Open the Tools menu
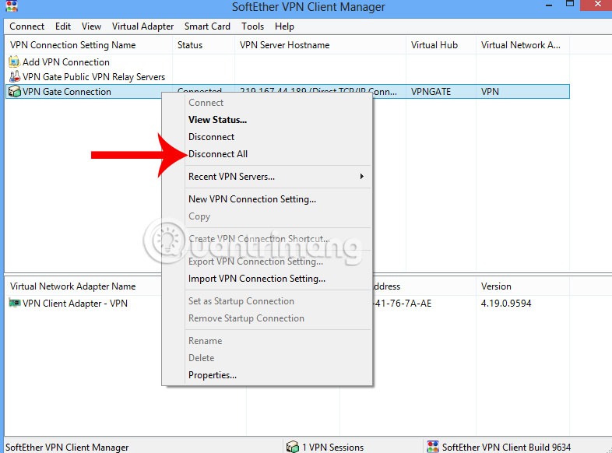The height and width of the screenshot is (453, 612). point(252,26)
